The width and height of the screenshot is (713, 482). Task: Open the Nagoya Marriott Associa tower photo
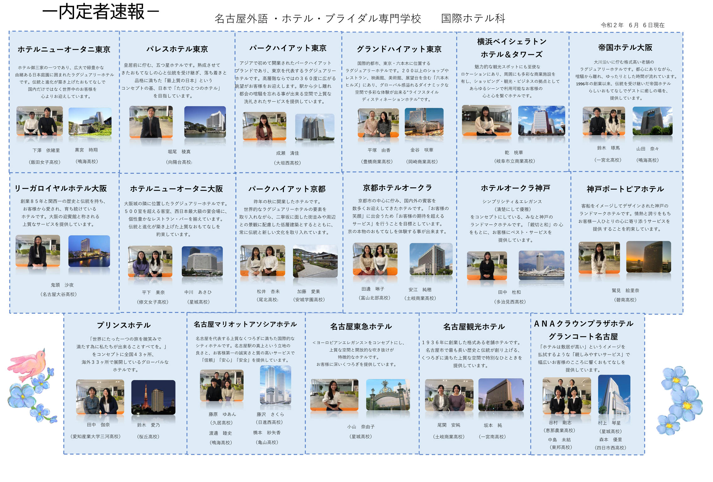[275, 385]
